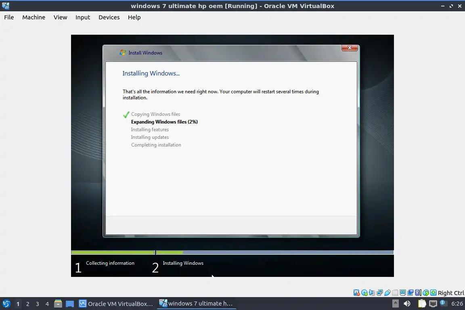465x310 pixels.
Task: Open the Devices menu
Action: [109, 17]
